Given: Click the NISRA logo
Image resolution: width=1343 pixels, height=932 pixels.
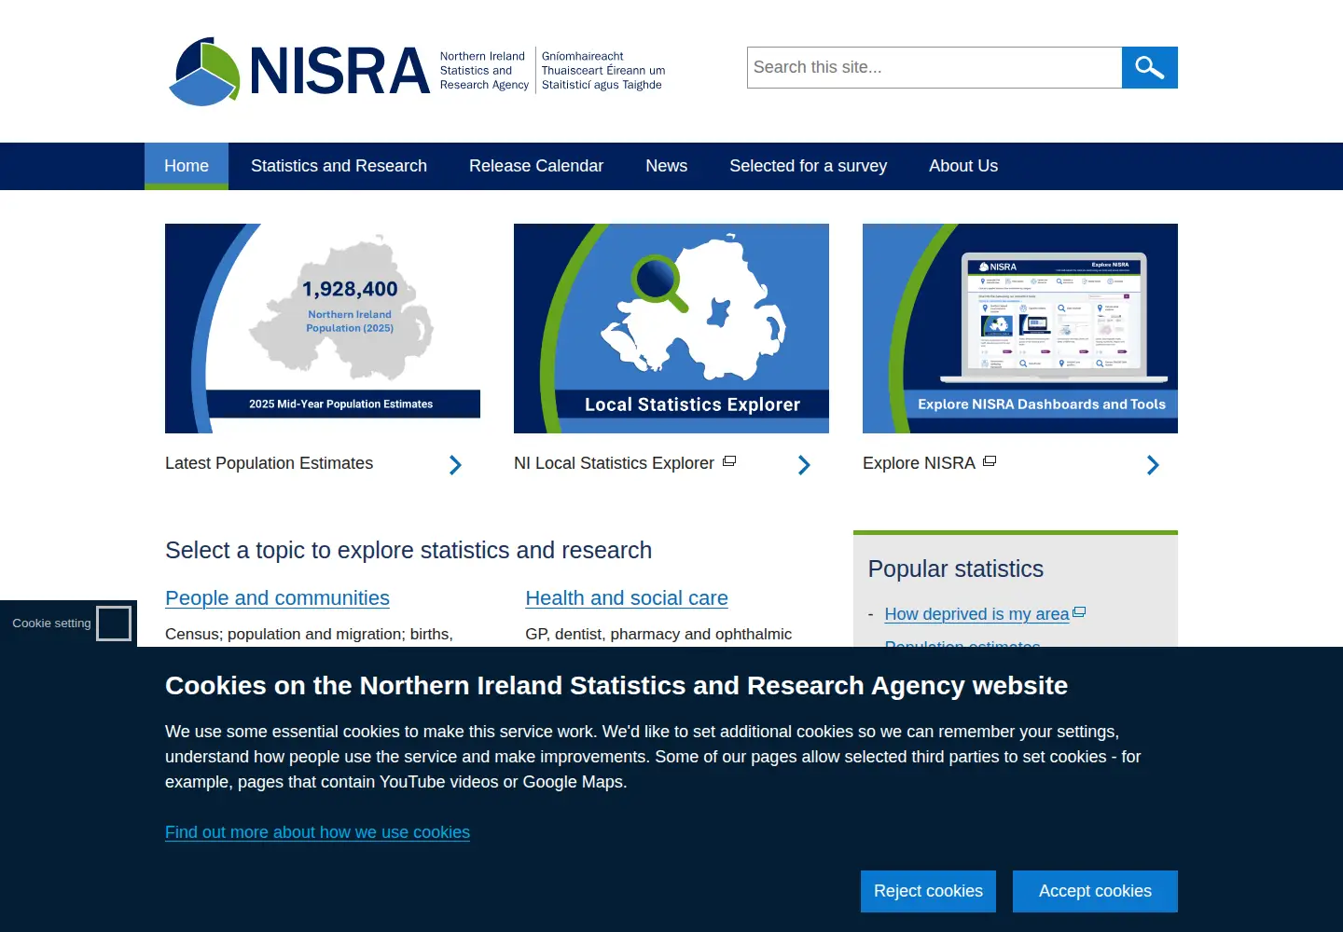Looking at the screenshot, I should pyautogui.click(x=417, y=71).
